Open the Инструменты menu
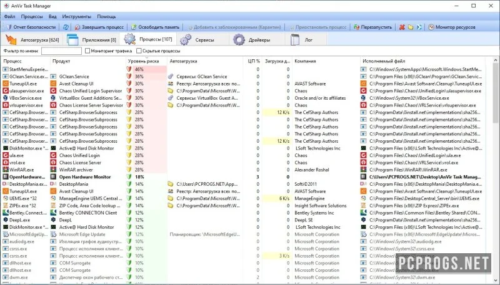500x285 pixels. tap(76, 17)
